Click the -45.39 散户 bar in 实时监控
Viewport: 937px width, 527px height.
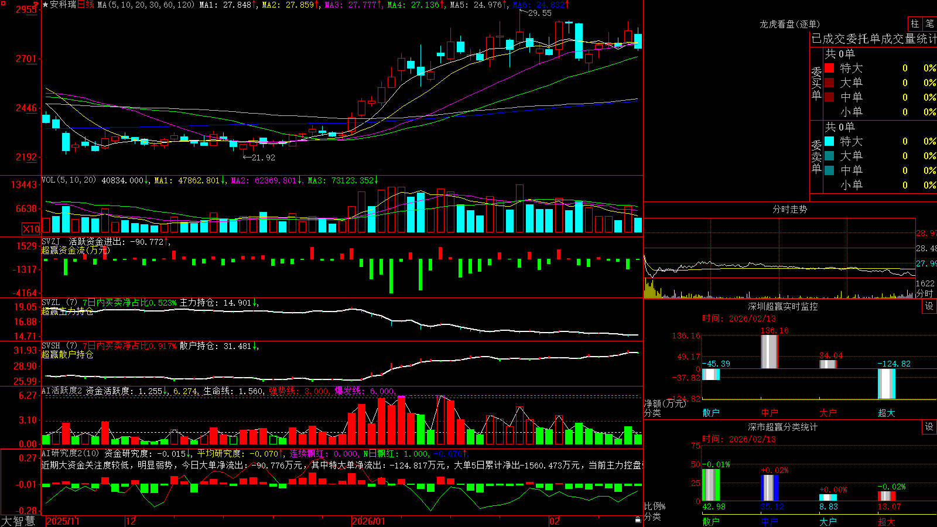point(711,374)
